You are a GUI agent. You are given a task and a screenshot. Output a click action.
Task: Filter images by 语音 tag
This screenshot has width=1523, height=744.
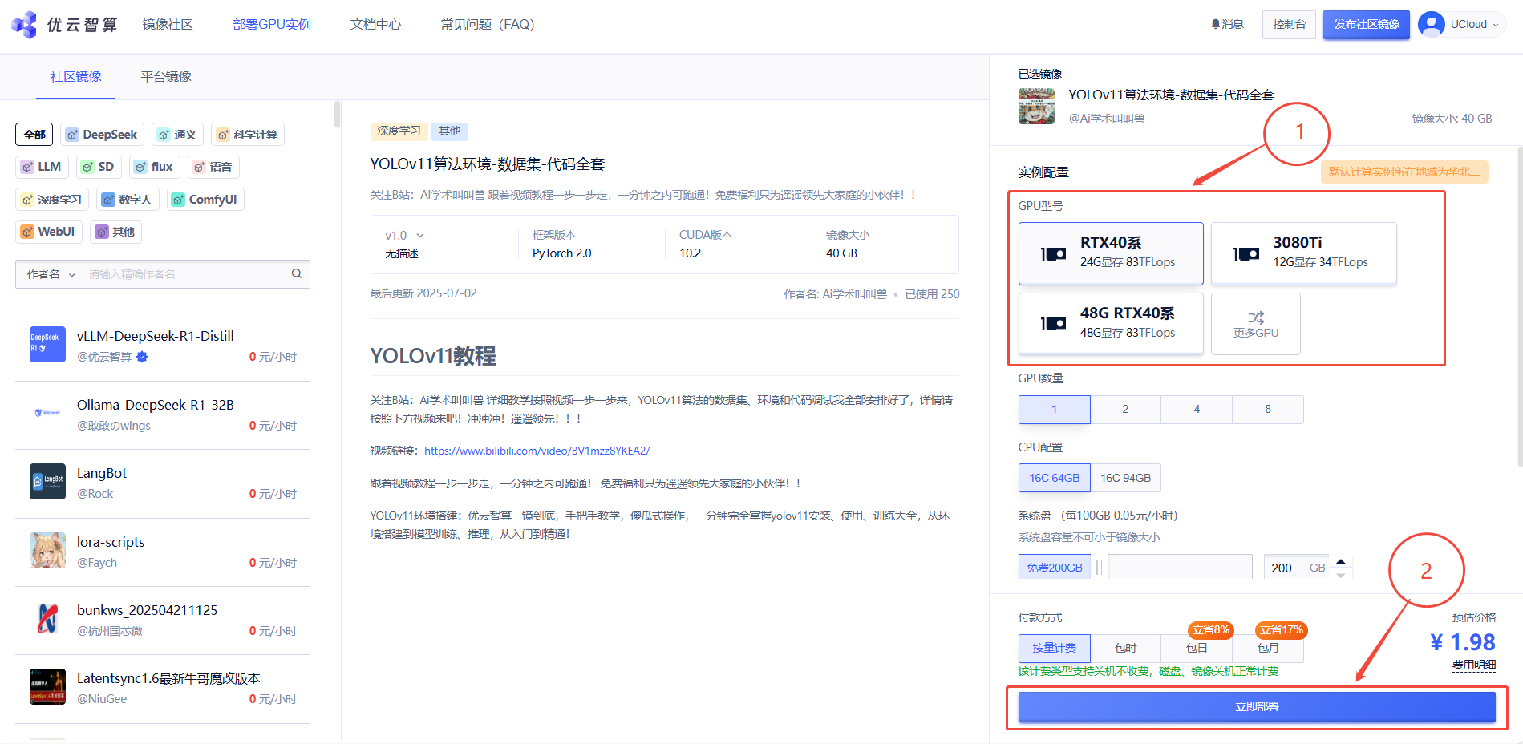point(213,167)
